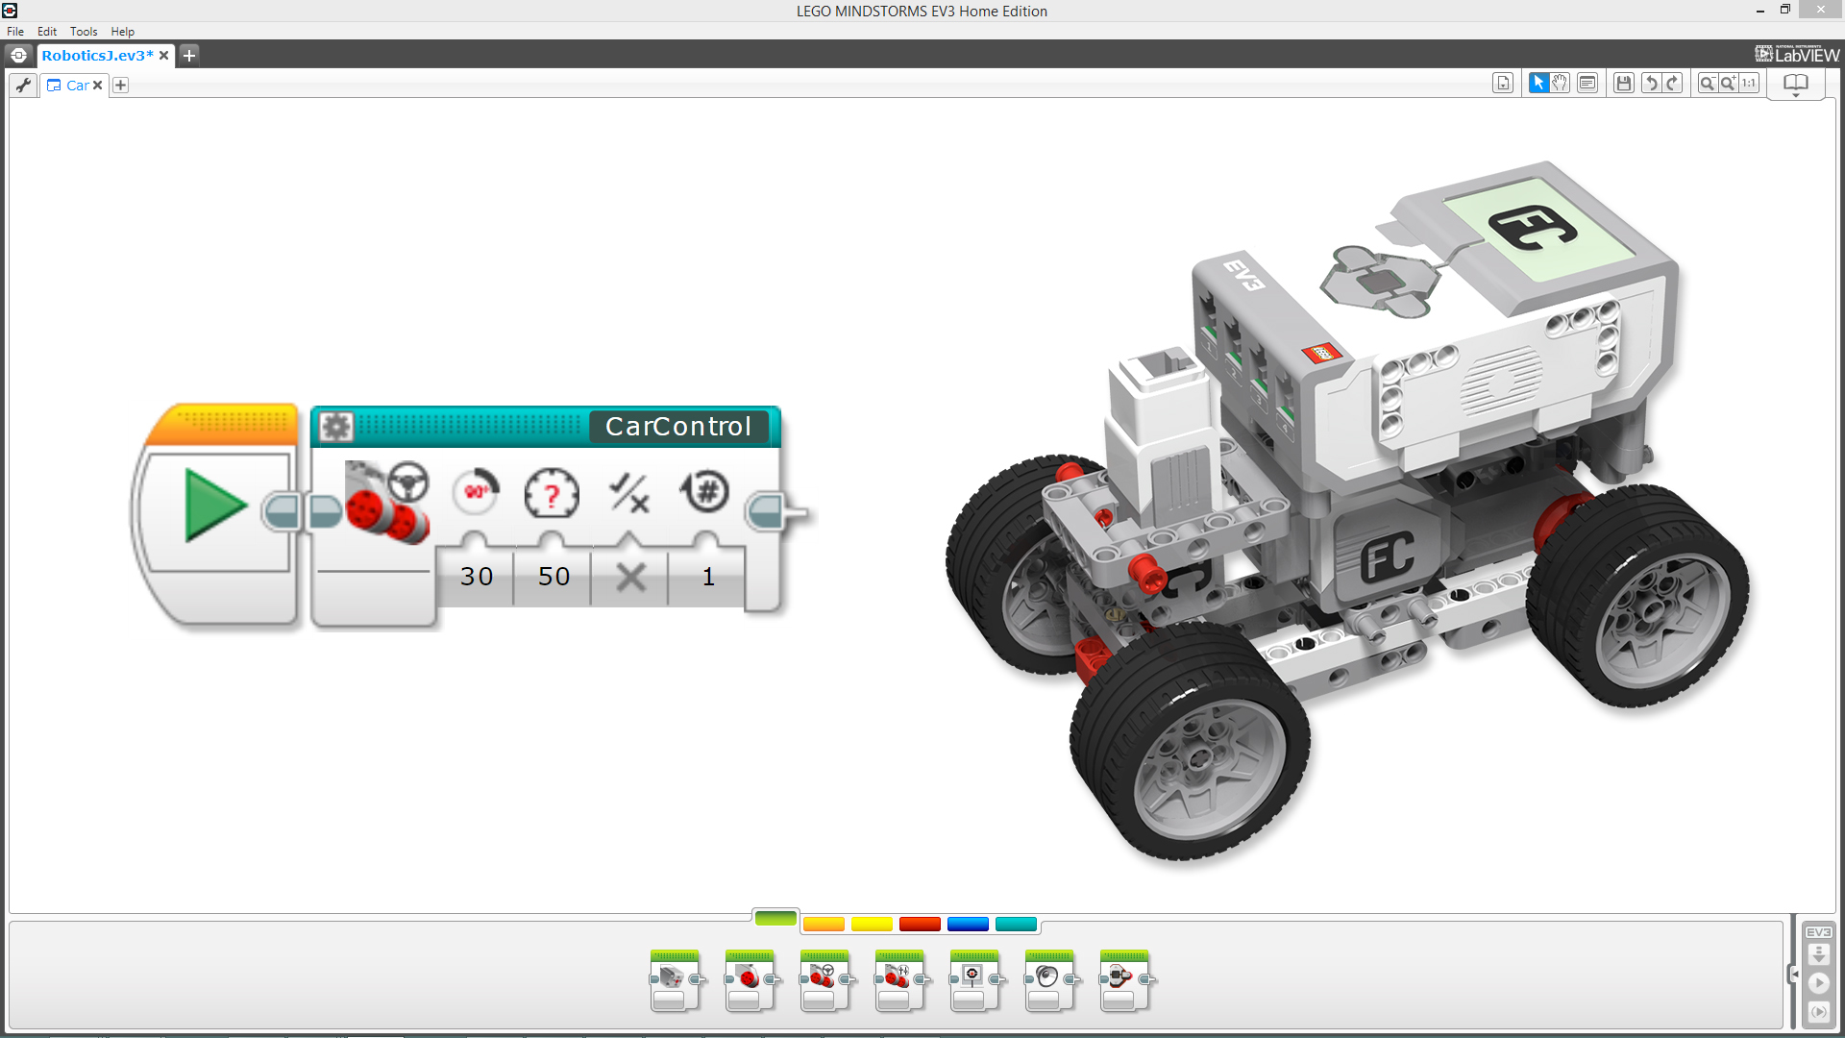1845x1038 pixels.
Task: Open the red Data Operations palette
Action: coord(920,924)
